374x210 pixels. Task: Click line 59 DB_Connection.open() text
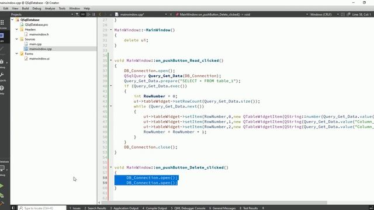(x=152, y=183)
